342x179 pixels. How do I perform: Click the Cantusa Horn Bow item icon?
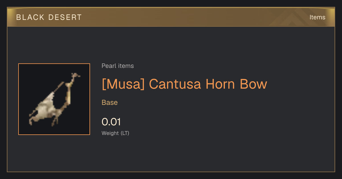[x=54, y=99]
